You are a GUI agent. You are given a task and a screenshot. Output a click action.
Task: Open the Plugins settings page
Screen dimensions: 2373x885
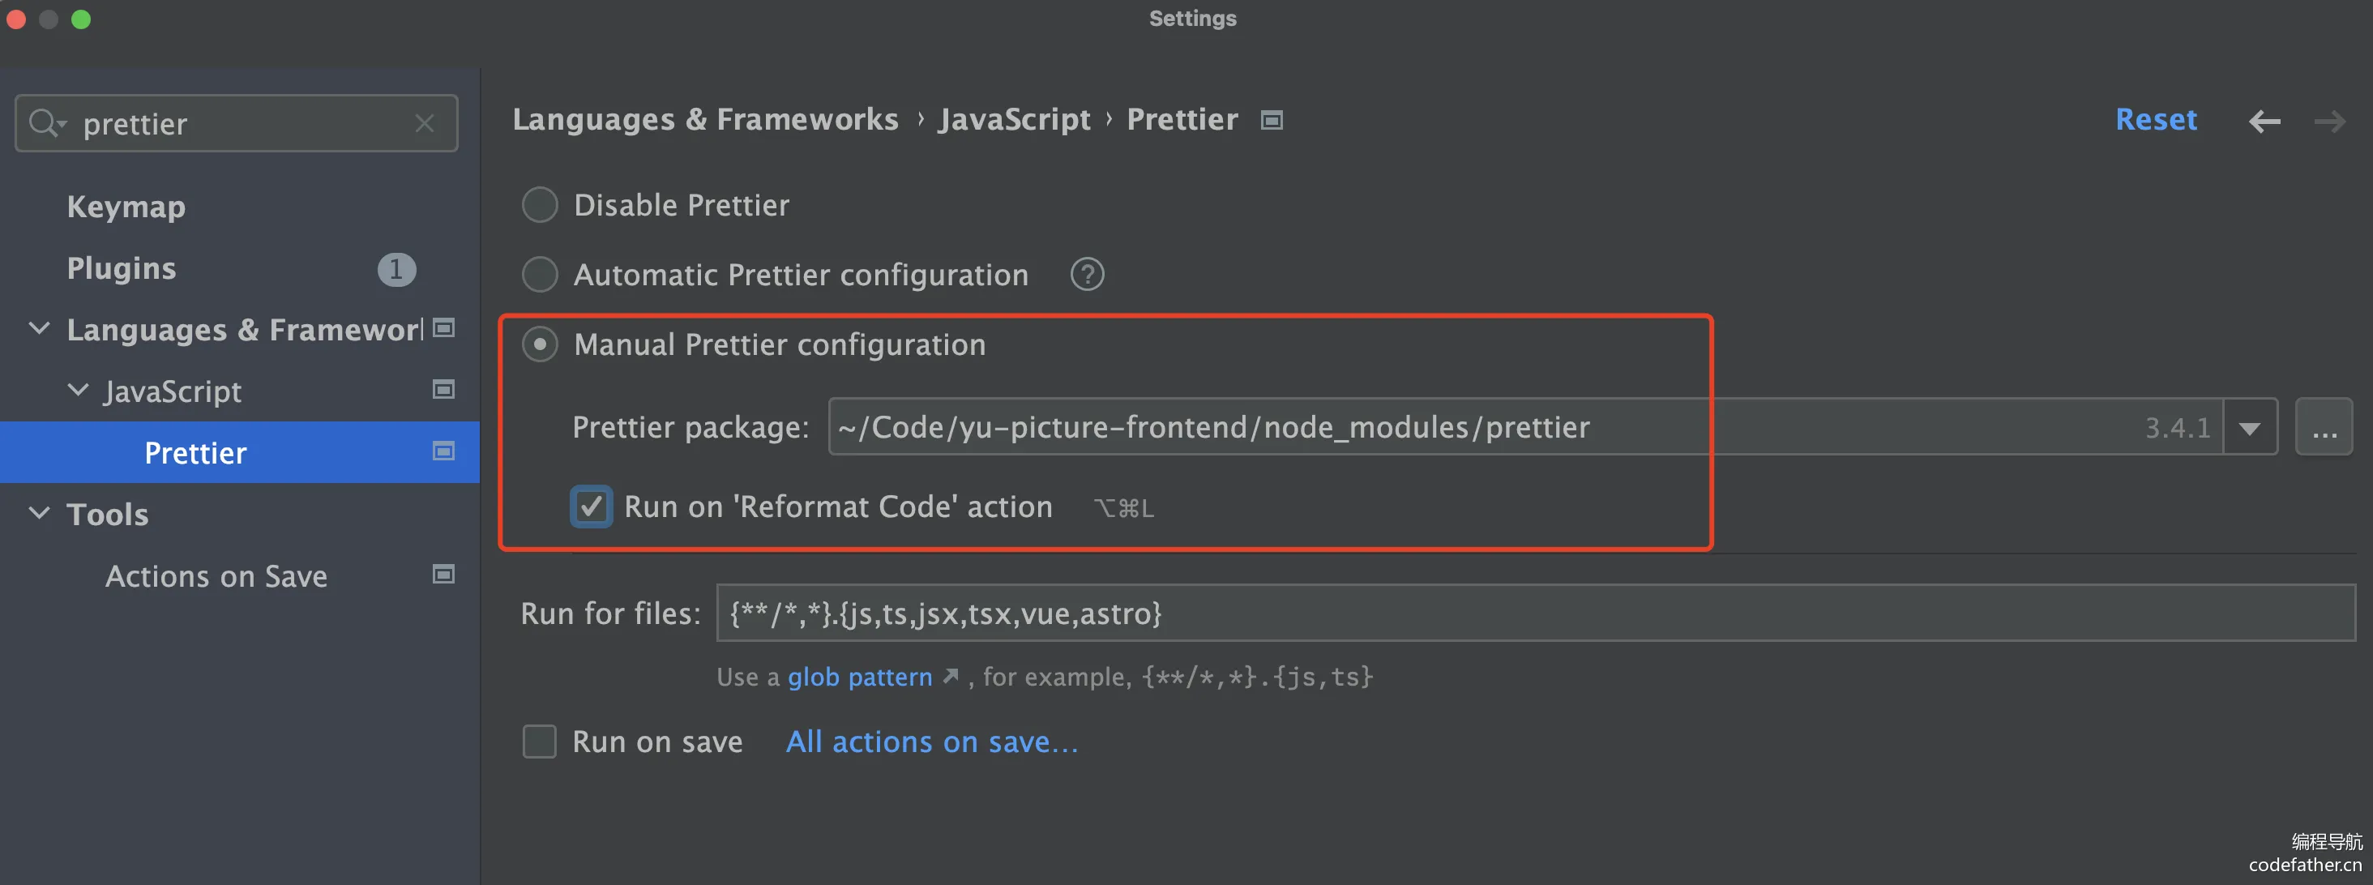(x=122, y=268)
